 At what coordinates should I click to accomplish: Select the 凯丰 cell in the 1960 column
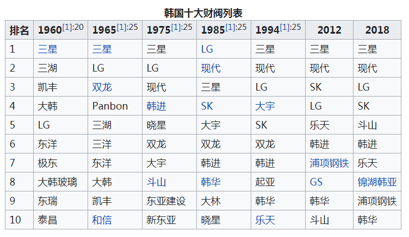coord(61,87)
